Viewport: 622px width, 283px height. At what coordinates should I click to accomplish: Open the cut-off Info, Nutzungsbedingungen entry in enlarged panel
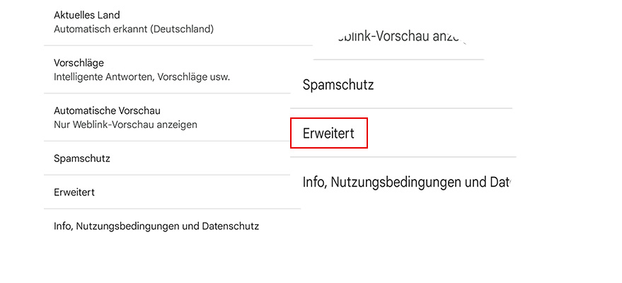[405, 182]
